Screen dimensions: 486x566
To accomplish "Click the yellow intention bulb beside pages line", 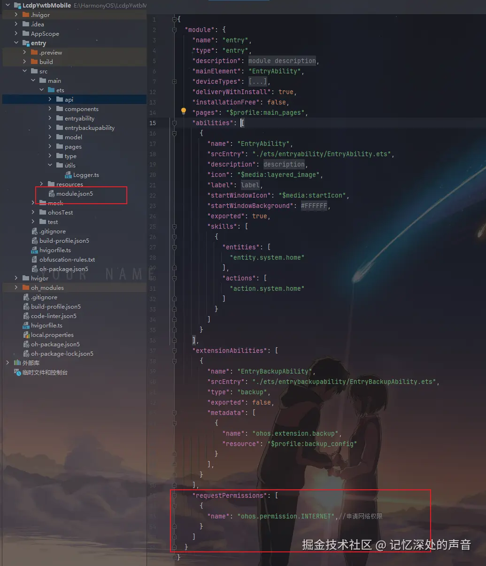I will 183,111.
